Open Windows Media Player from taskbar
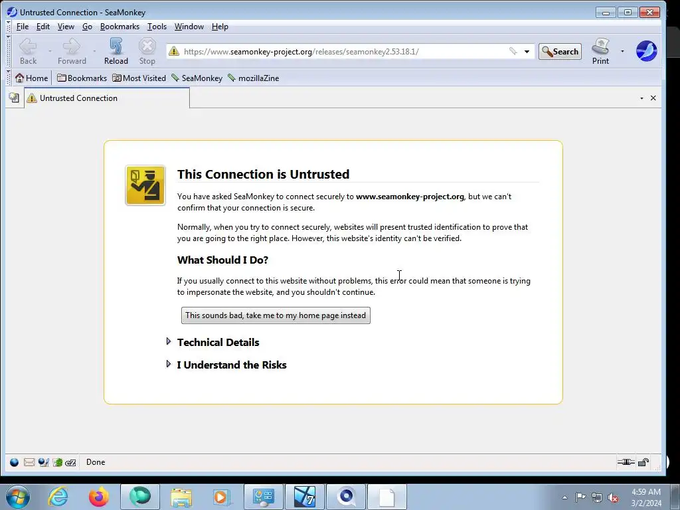This screenshot has height=510, width=680. point(221,497)
